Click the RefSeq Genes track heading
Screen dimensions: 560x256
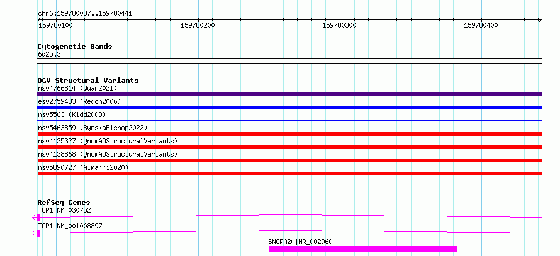(64, 203)
